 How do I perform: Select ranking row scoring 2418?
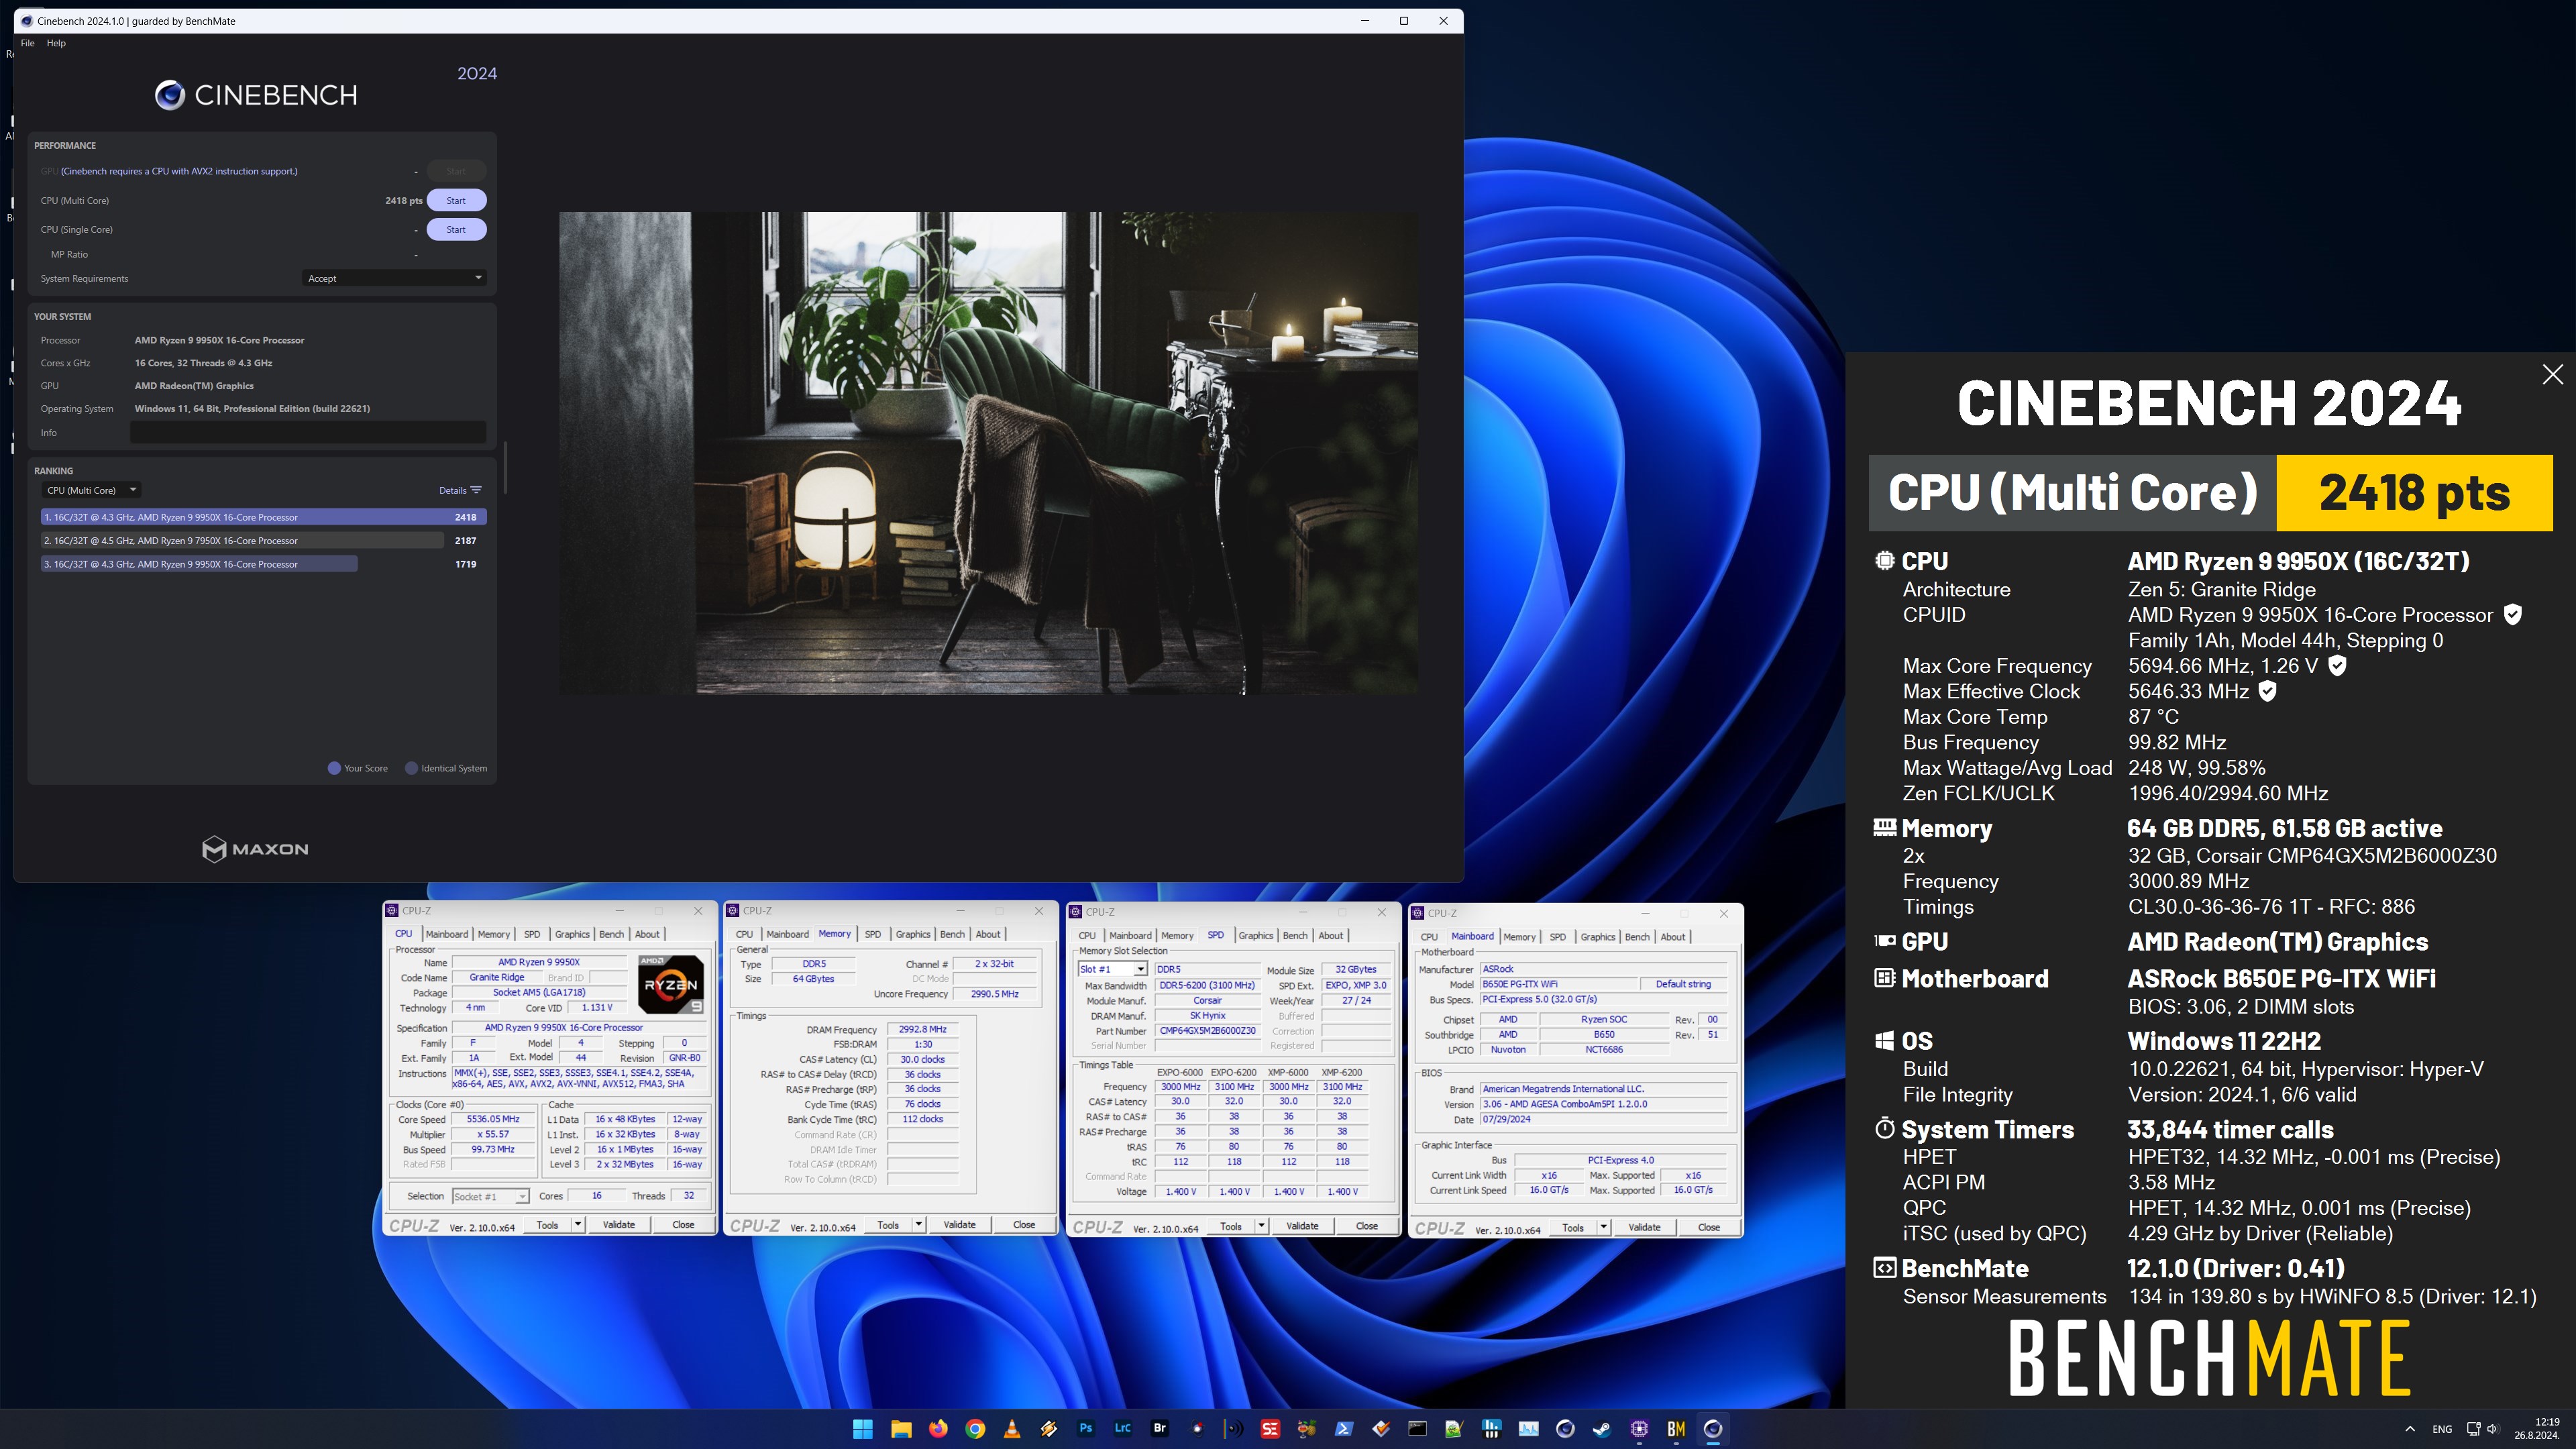[x=263, y=517]
